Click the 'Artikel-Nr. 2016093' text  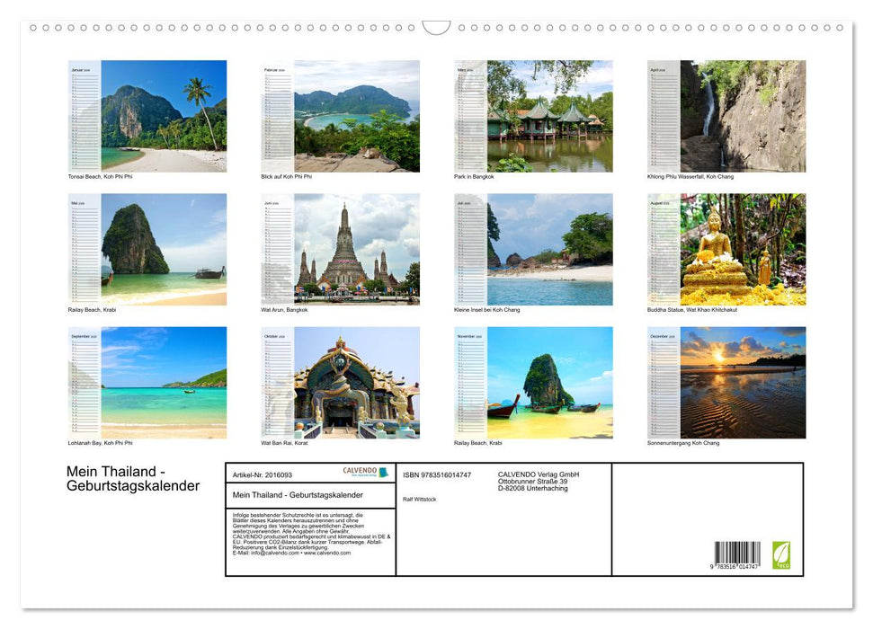tap(263, 474)
